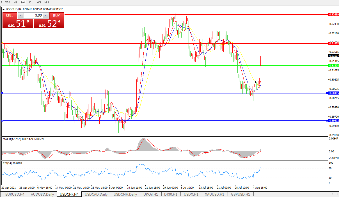Select the MN monthly timeframe

pyautogui.click(x=47, y=2)
